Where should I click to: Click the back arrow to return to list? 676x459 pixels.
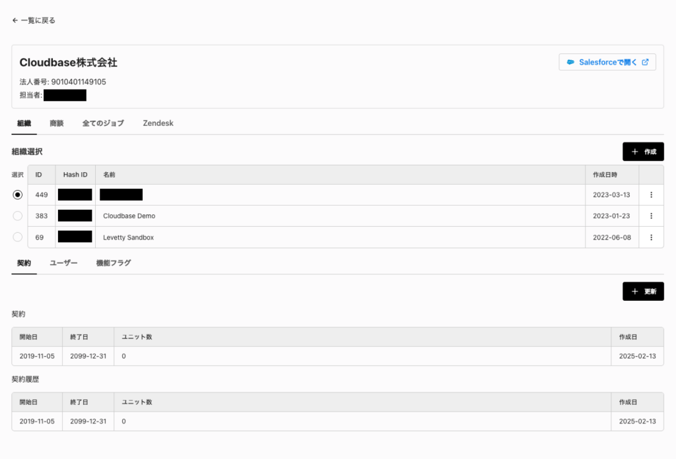point(15,20)
